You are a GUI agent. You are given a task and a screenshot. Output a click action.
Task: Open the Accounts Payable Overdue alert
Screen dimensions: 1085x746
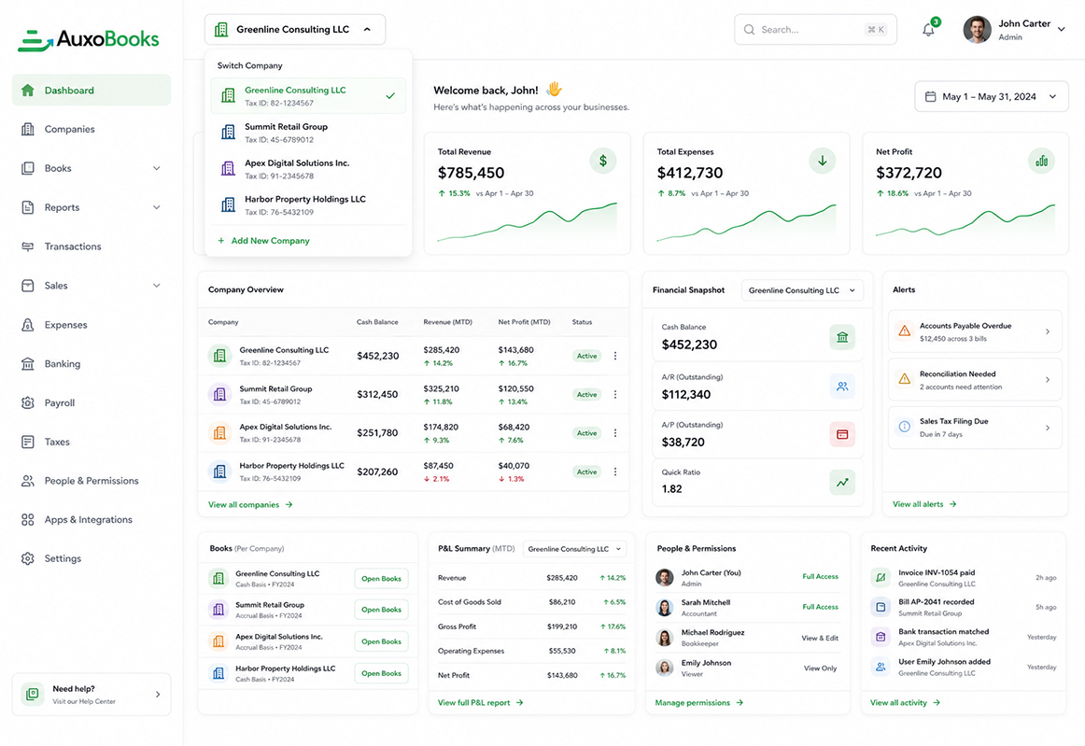[x=974, y=331]
